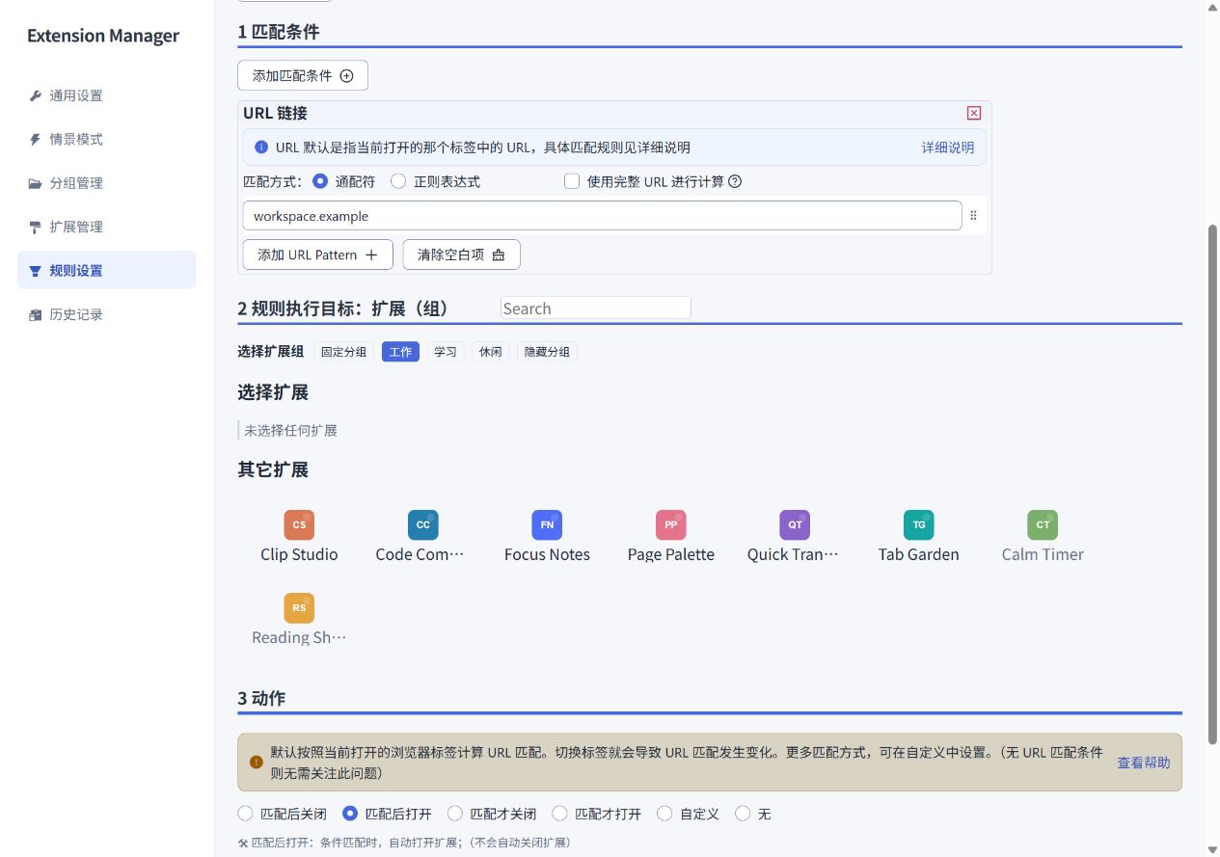Open 历史记录 in the sidebar
The width and height of the screenshot is (1220, 857).
tap(106, 315)
